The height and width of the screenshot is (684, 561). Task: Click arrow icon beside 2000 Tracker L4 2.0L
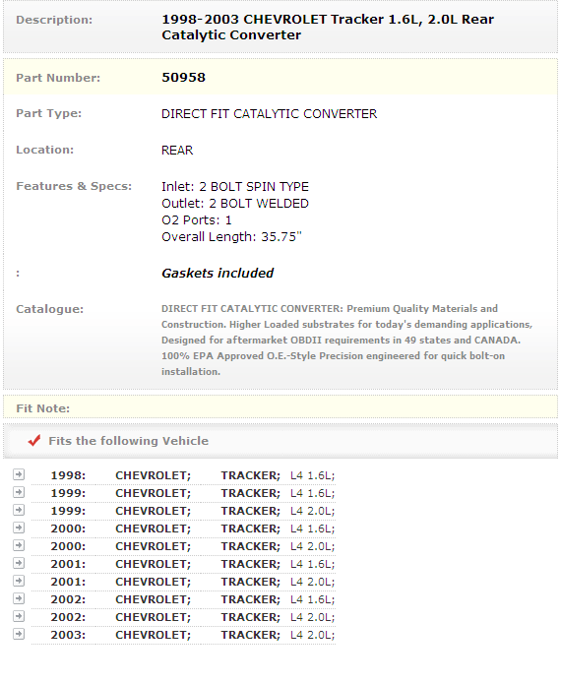coord(19,545)
